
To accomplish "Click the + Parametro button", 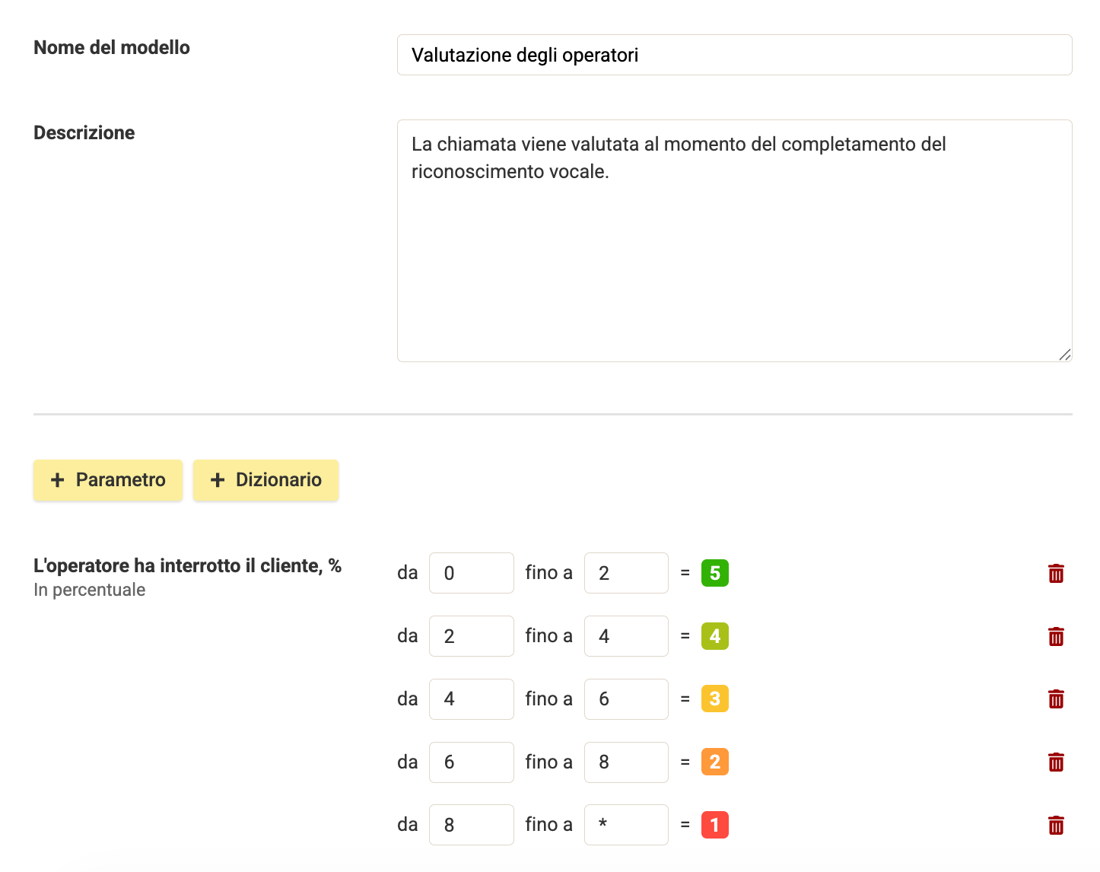I will [x=107, y=480].
